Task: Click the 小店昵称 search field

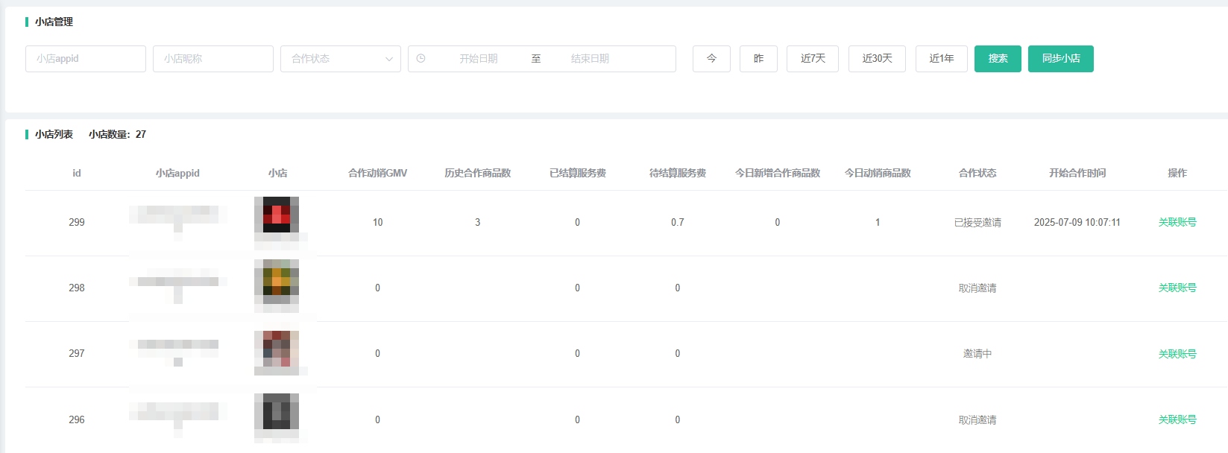Action: click(x=213, y=59)
